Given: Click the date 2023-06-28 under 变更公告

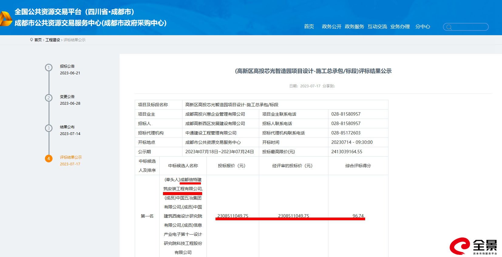Looking at the screenshot, I should coord(70,103).
